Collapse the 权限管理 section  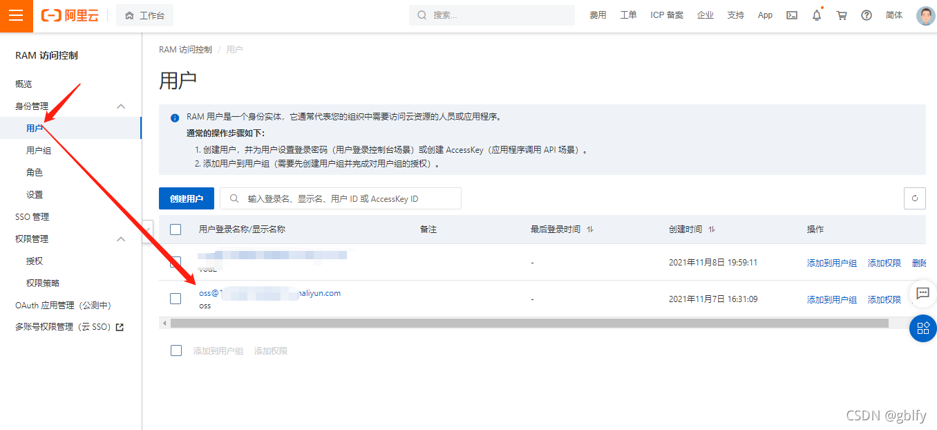click(x=121, y=239)
